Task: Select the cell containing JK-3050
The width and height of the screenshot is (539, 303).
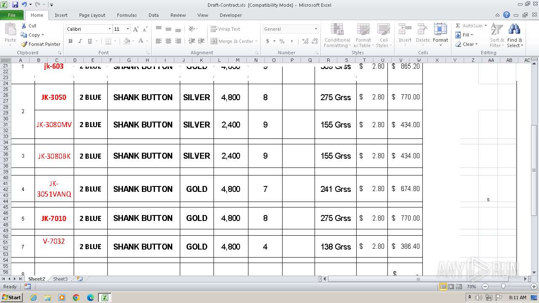Action: (54, 97)
